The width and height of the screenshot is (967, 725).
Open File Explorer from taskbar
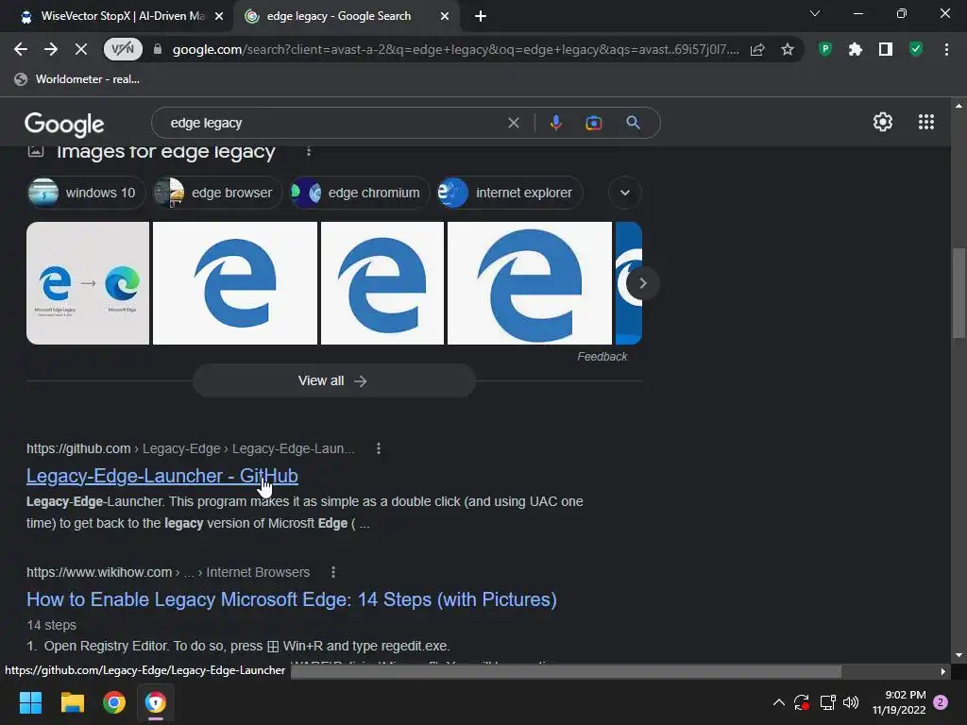pos(72,702)
